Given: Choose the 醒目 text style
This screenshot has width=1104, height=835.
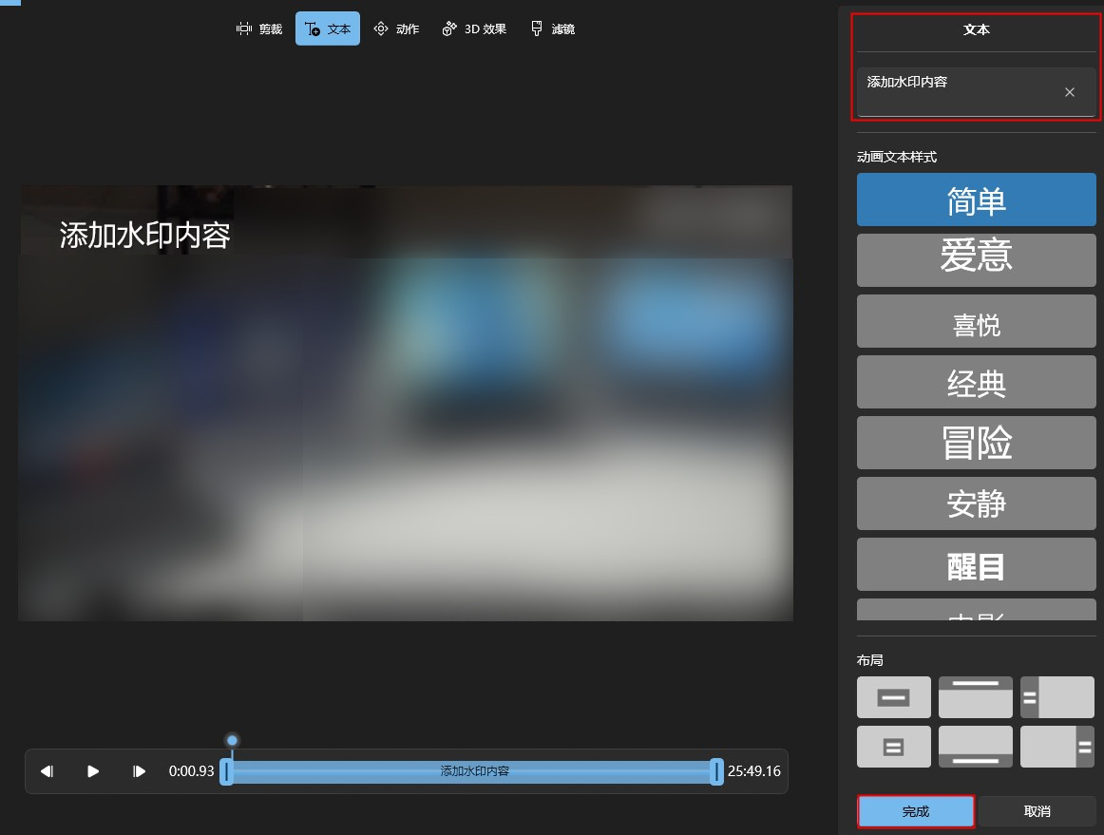Looking at the screenshot, I should [x=976, y=564].
